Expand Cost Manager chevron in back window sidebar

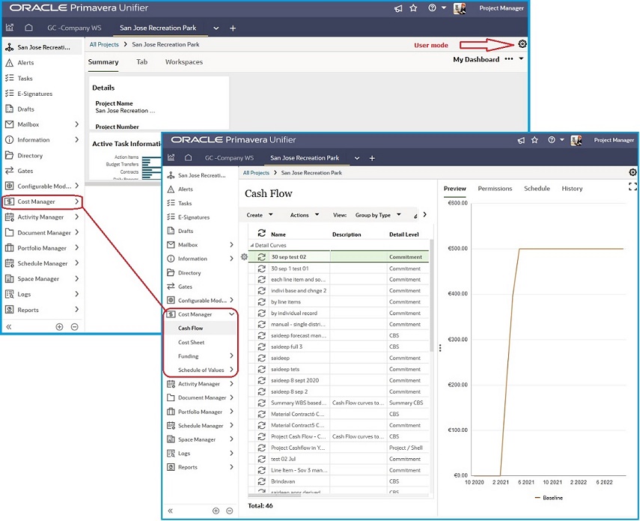coord(77,201)
